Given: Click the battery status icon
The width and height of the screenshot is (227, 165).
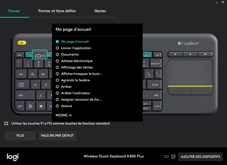Looking at the screenshot, I should (166, 156).
